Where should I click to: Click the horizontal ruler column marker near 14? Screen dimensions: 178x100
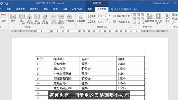pos(80,31)
